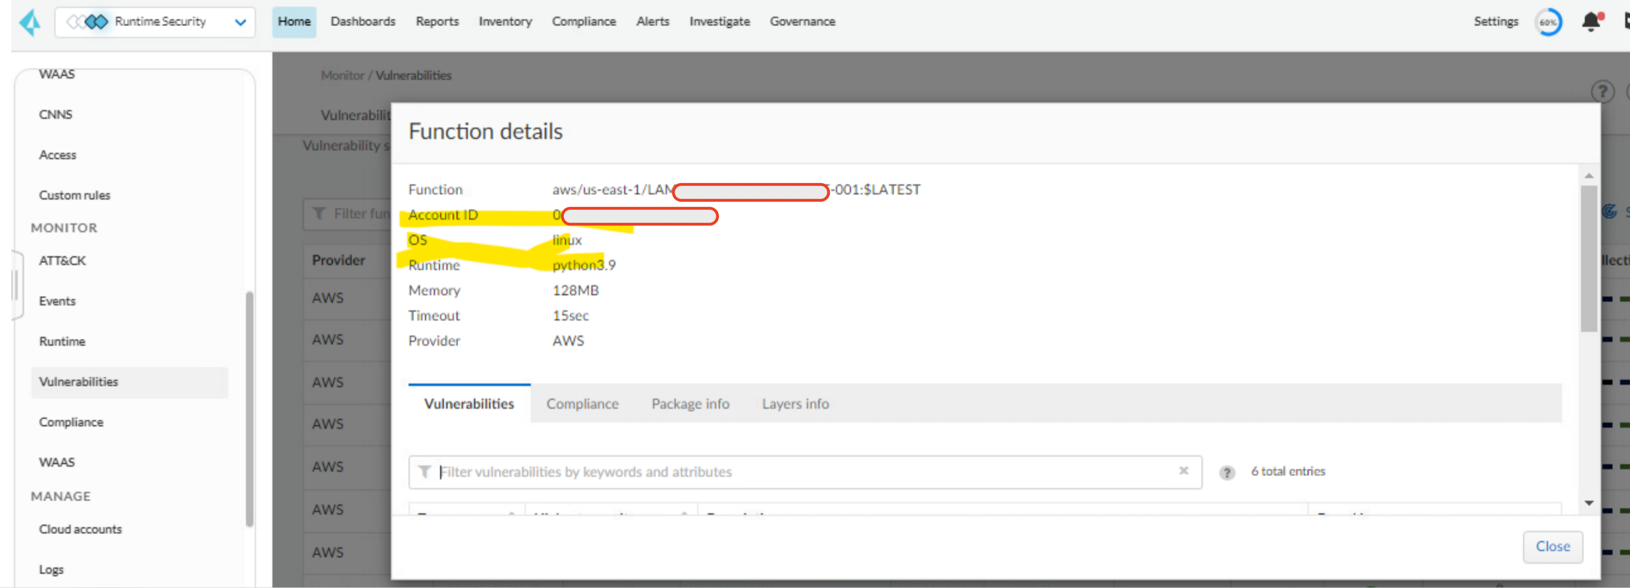Image resolution: width=1630 pixels, height=588 pixels.
Task: Click the page help question mark icon
Action: (x=1602, y=92)
